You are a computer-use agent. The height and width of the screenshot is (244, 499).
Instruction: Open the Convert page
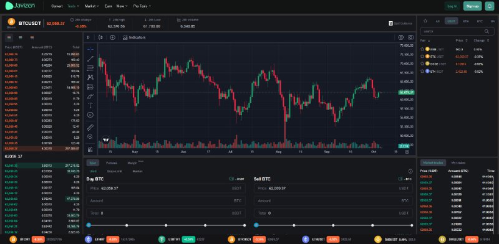[x=57, y=6]
